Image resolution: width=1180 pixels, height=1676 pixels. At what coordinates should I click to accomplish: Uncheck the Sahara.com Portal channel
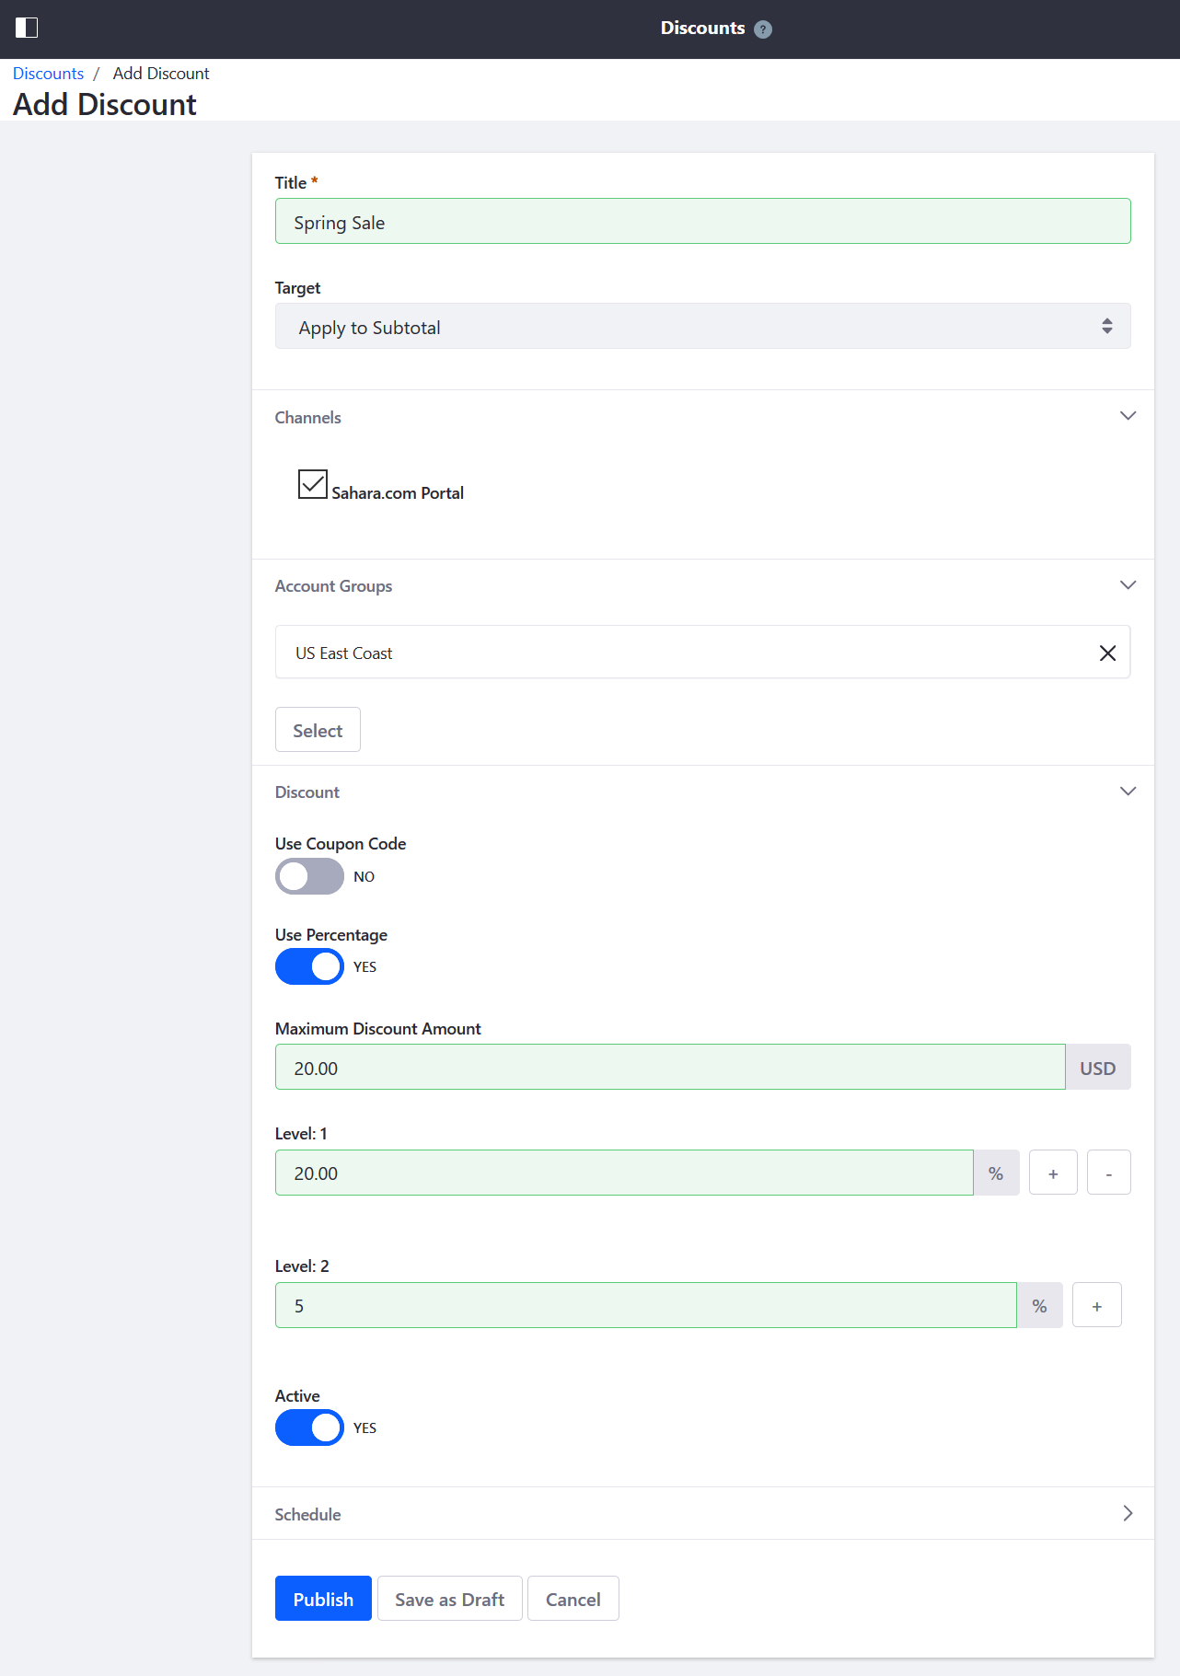point(313,484)
